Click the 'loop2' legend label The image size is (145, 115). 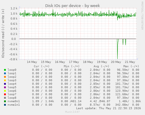click(12, 77)
